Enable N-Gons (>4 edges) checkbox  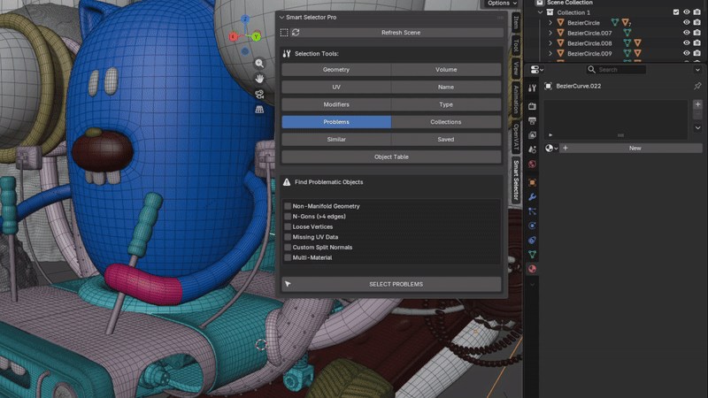pos(288,216)
